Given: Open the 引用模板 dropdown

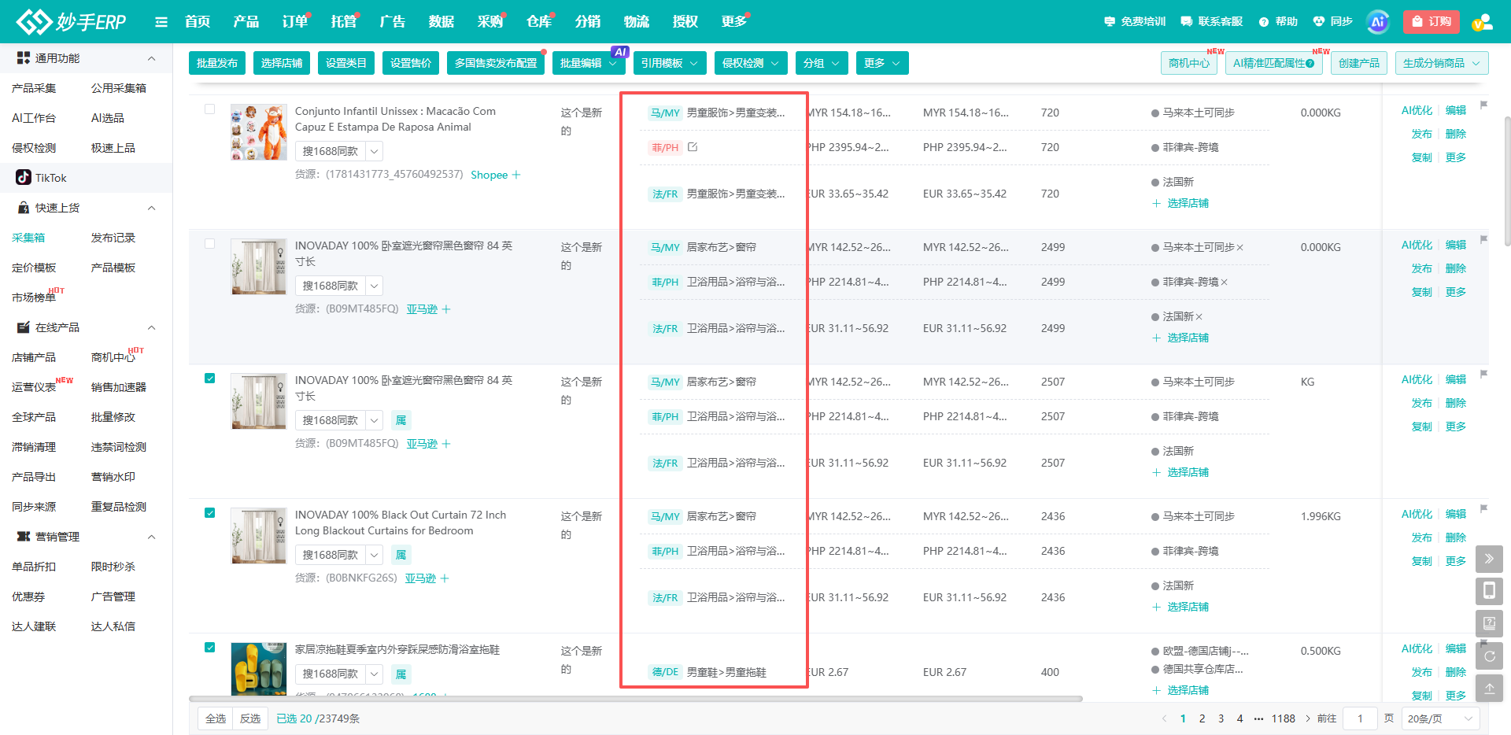Looking at the screenshot, I should point(670,63).
